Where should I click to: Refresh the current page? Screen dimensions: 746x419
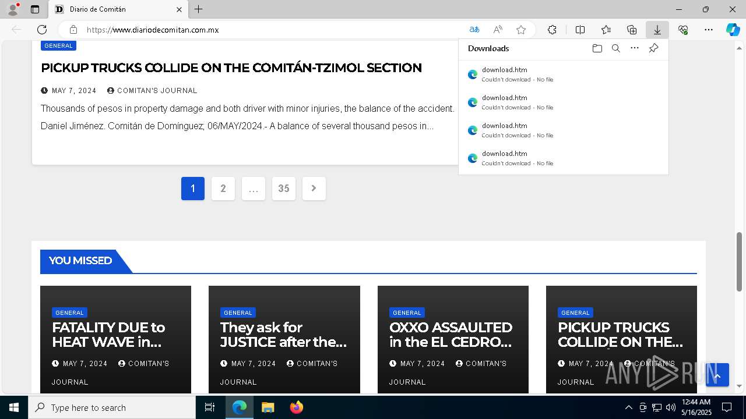(42, 30)
